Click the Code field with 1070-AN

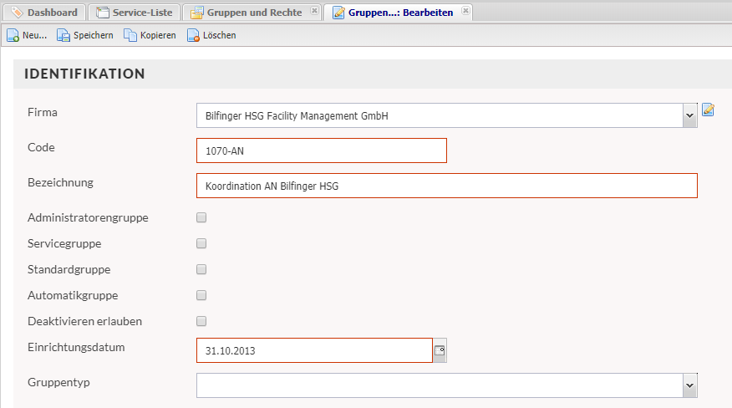[x=322, y=150]
